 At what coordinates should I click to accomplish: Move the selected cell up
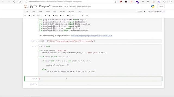click(46, 16)
